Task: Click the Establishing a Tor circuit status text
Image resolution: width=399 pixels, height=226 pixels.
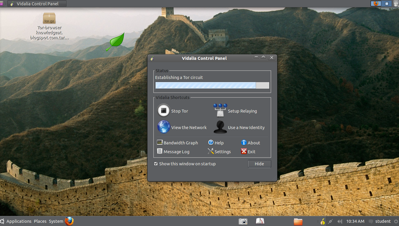Action: coord(179,77)
